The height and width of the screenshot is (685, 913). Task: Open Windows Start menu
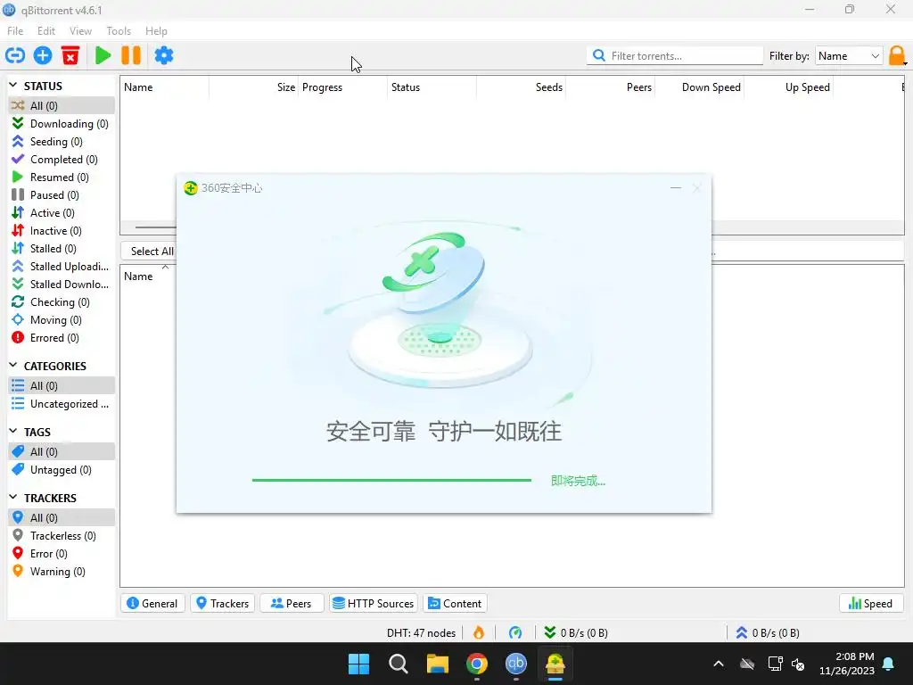click(x=358, y=664)
